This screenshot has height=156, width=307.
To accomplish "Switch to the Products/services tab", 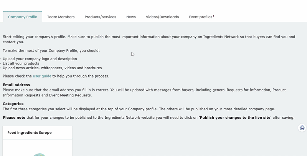I will 100,17.
